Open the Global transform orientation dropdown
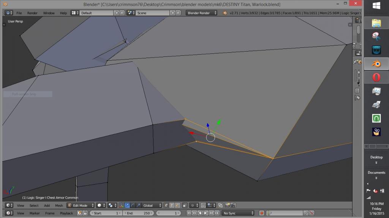The height and width of the screenshot is (218, 389). pos(152,205)
